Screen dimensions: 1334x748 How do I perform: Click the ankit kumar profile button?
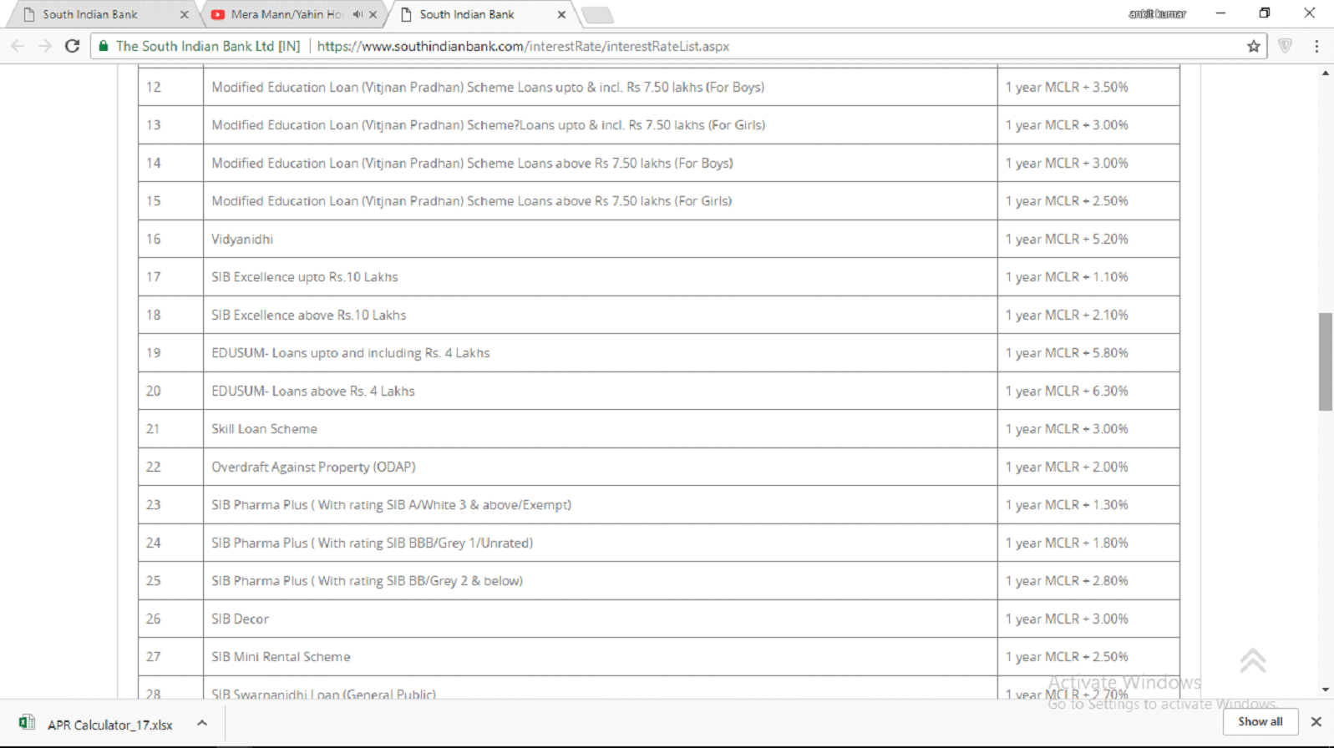tap(1157, 13)
